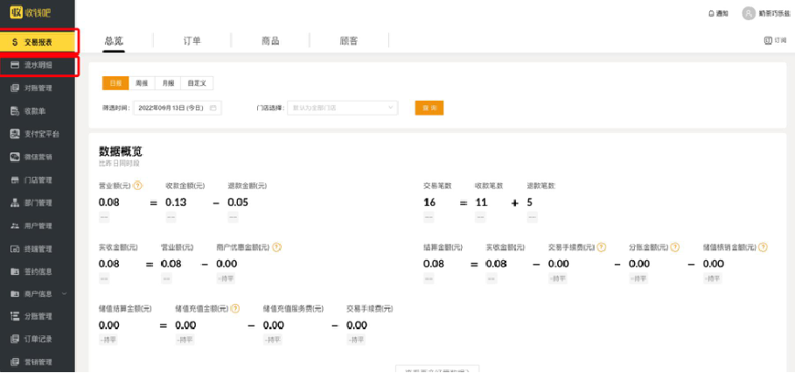Click the 支付宝平台 sidebar icon

15,134
